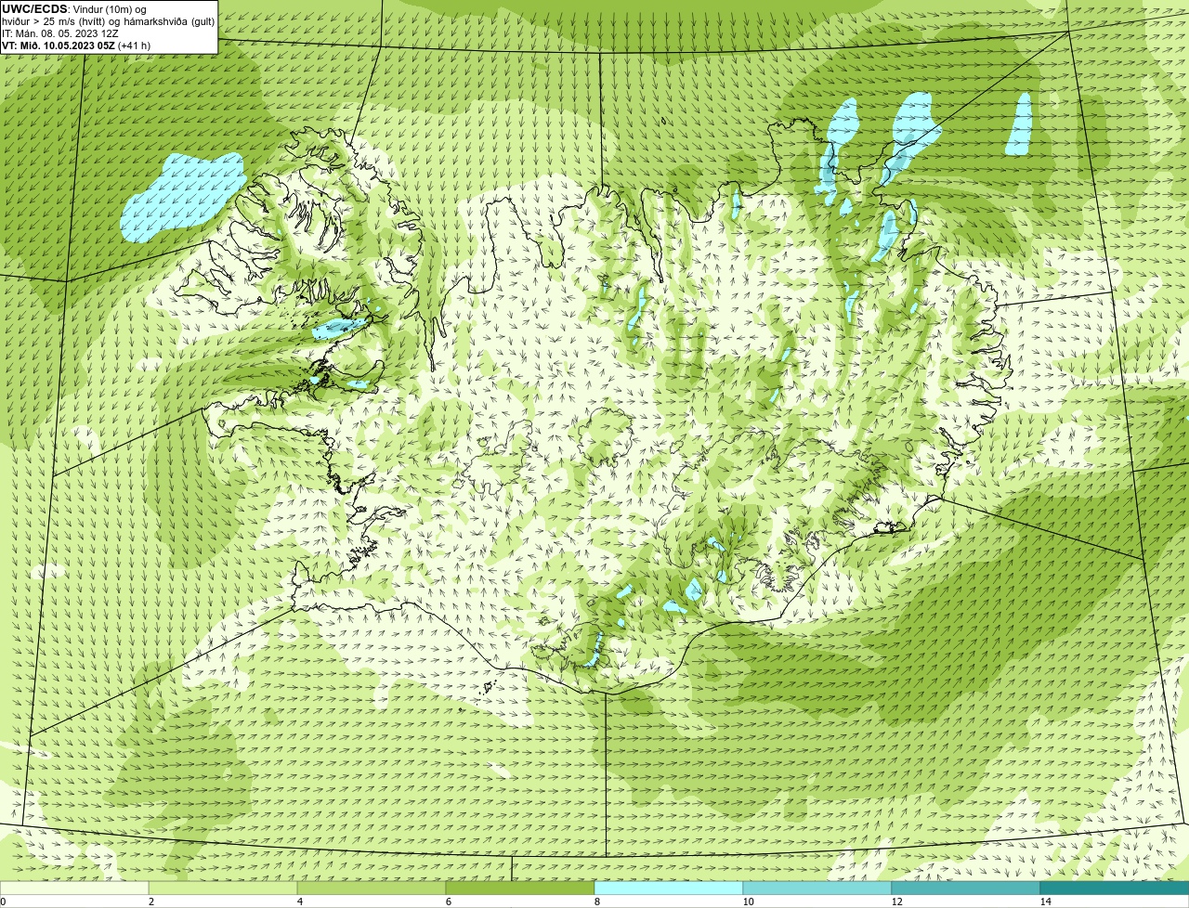Click the 4–6 m/s legend color segment
Viewport: 1189px width, 908px height.
point(372,888)
